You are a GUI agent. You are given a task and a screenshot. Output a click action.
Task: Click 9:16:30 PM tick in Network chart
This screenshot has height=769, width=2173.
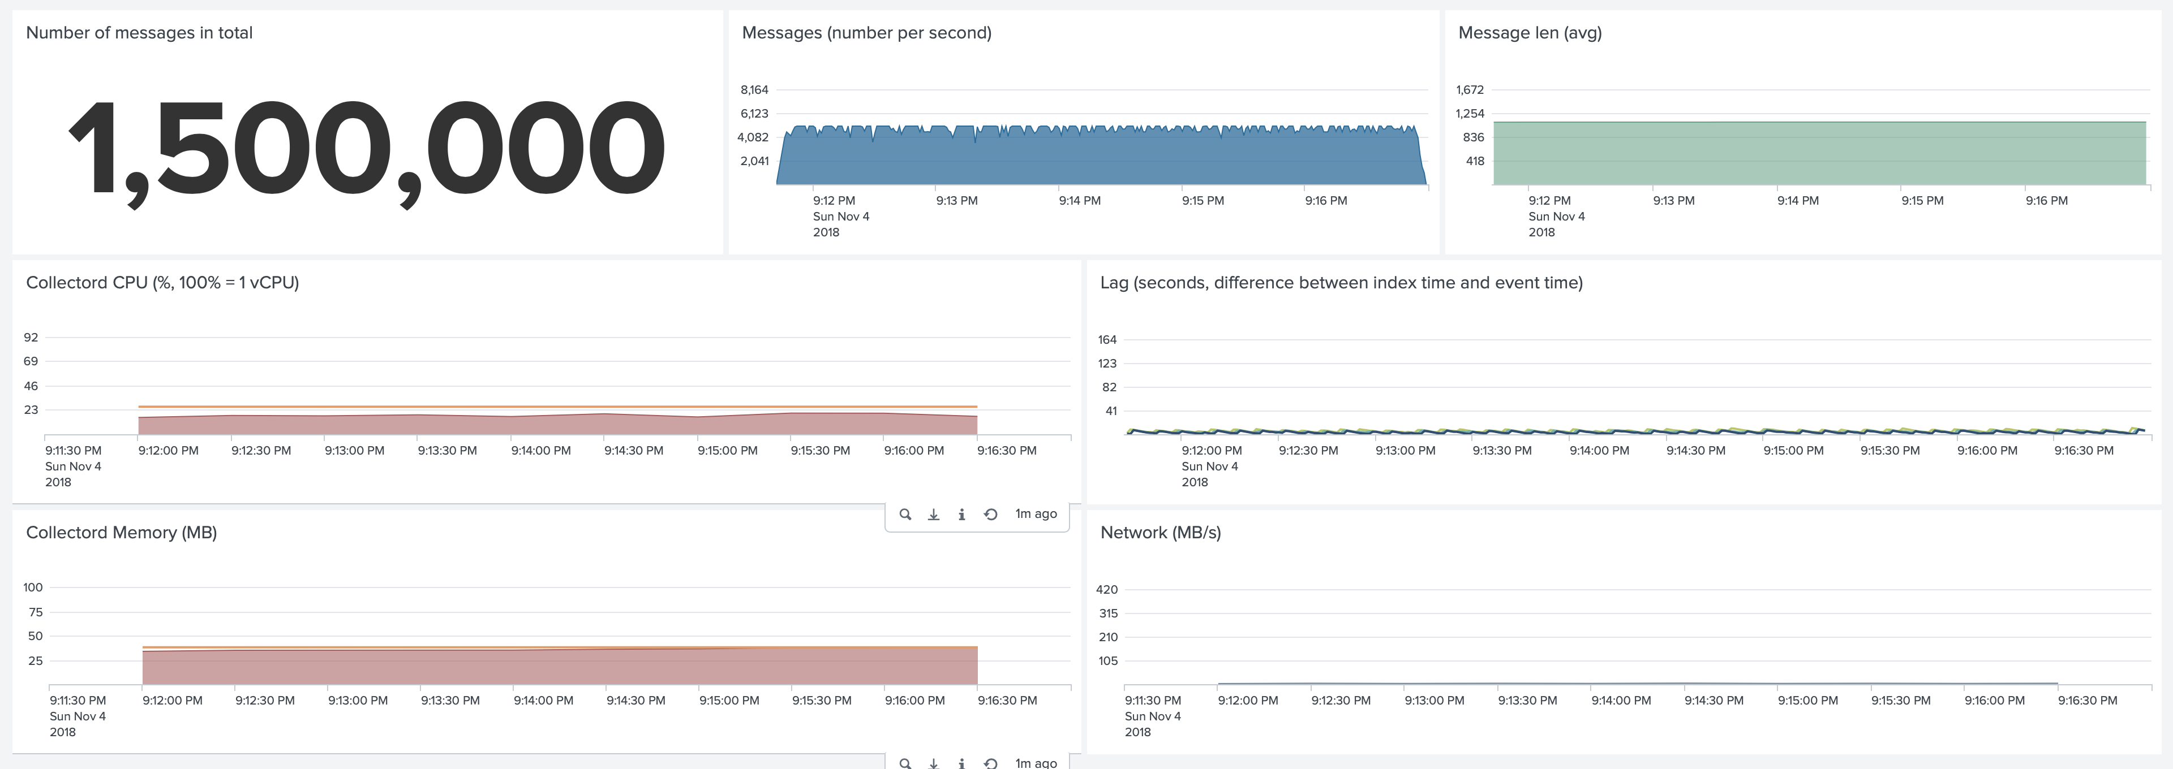point(2087,701)
